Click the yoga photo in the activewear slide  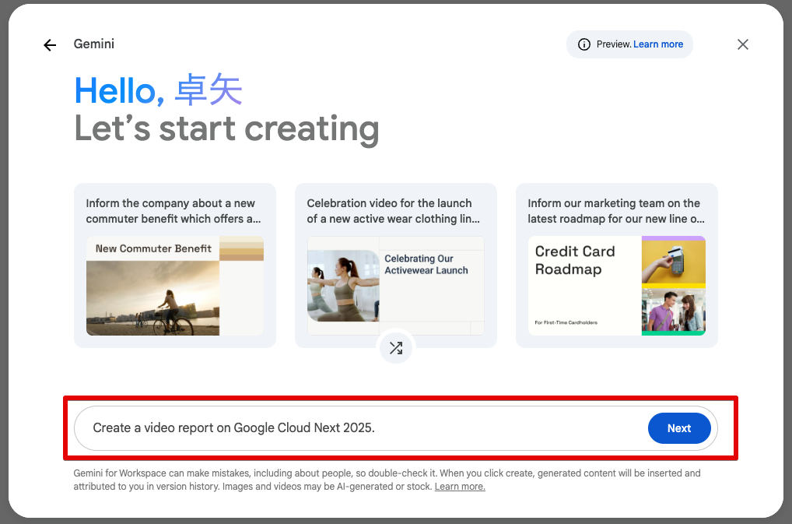click(x=343, y=286)
